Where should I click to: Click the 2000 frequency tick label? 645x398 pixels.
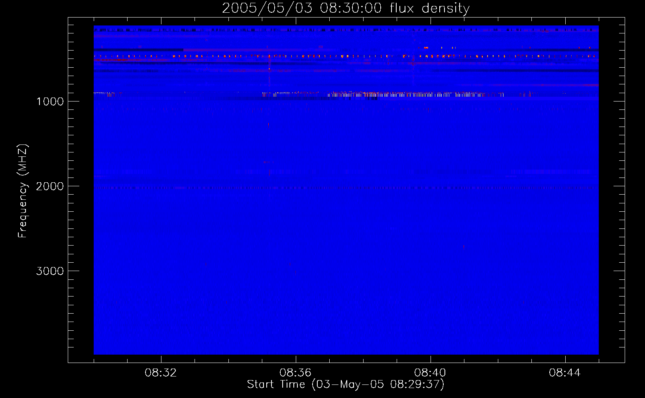(50, 186)
